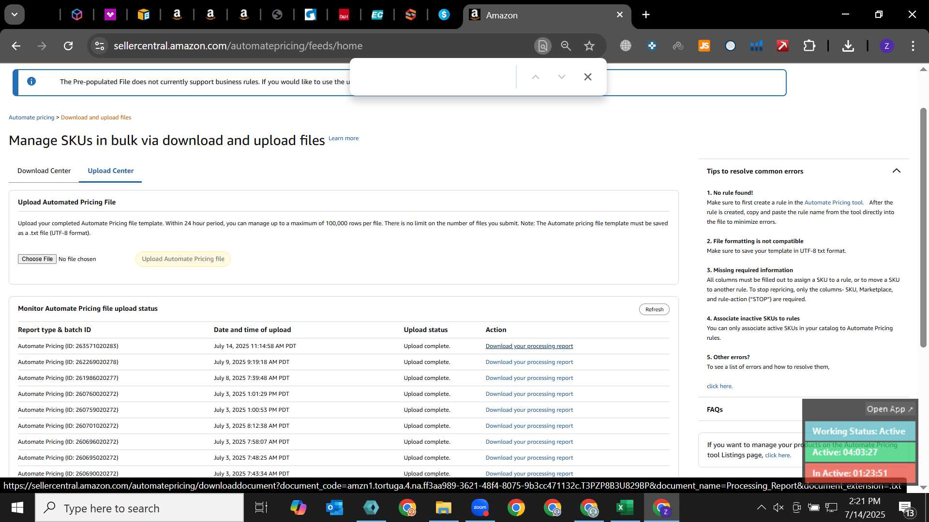This screenshot has height=522, width=929.
Task: Click the globe extension icon
Action: 626,46
